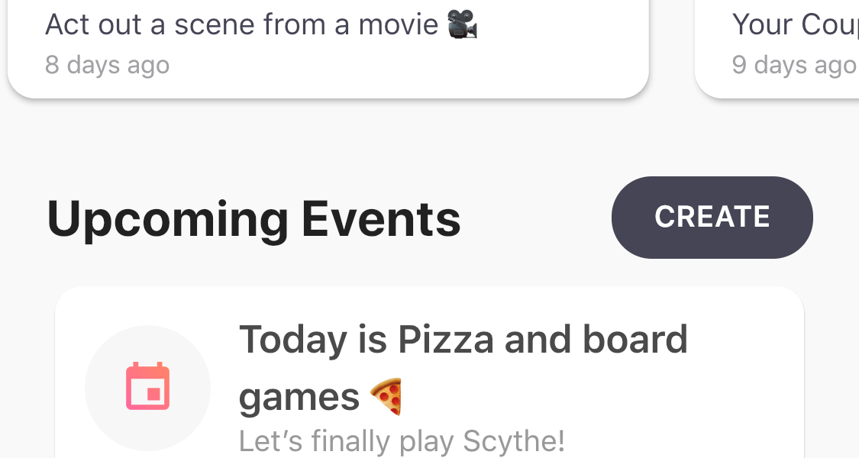Click the "9 days ago" timestamp
This screenshot has height=458, width=859.
pos(793,65)
